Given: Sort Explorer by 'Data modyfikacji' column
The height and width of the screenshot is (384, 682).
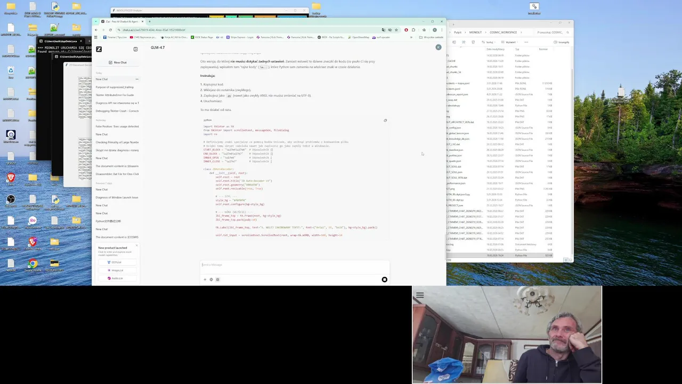Looking at the screenshot, I should (496, 49).
